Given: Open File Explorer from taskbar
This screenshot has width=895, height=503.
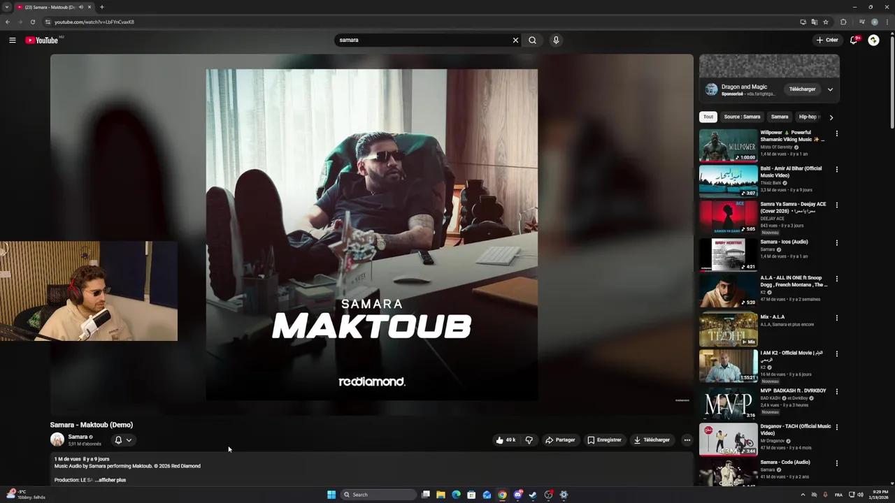Looking at the screenshot, I should (441, 495).
